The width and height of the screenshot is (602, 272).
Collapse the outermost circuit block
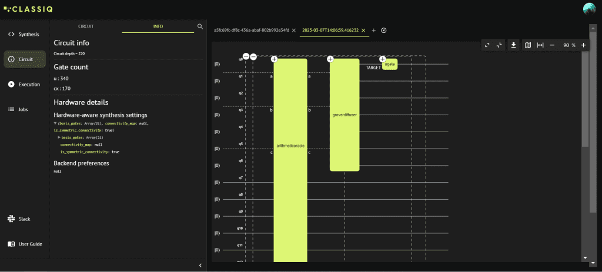246,57
